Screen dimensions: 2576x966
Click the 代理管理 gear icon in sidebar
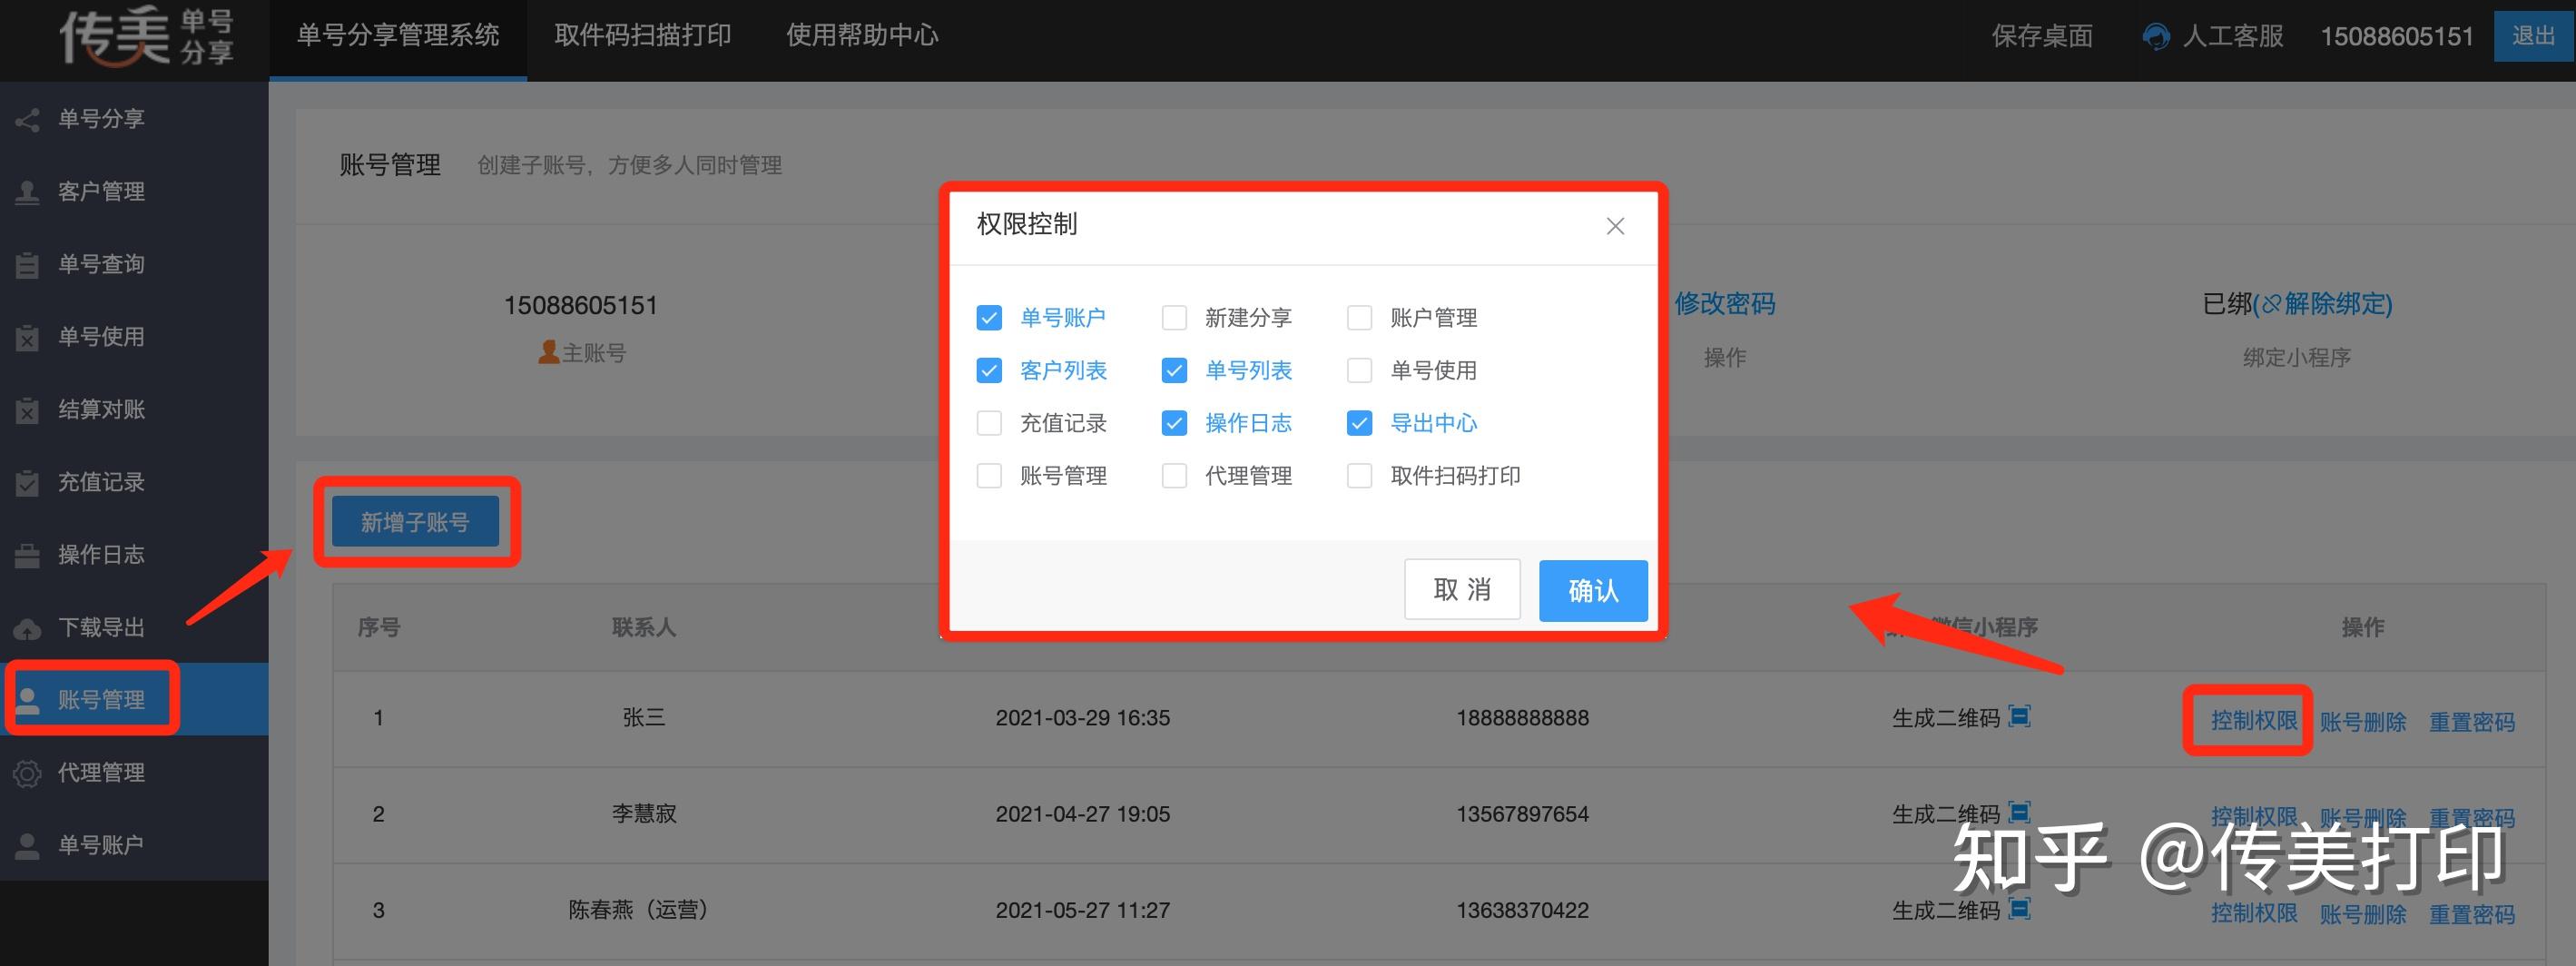click(x=27, y=773)
